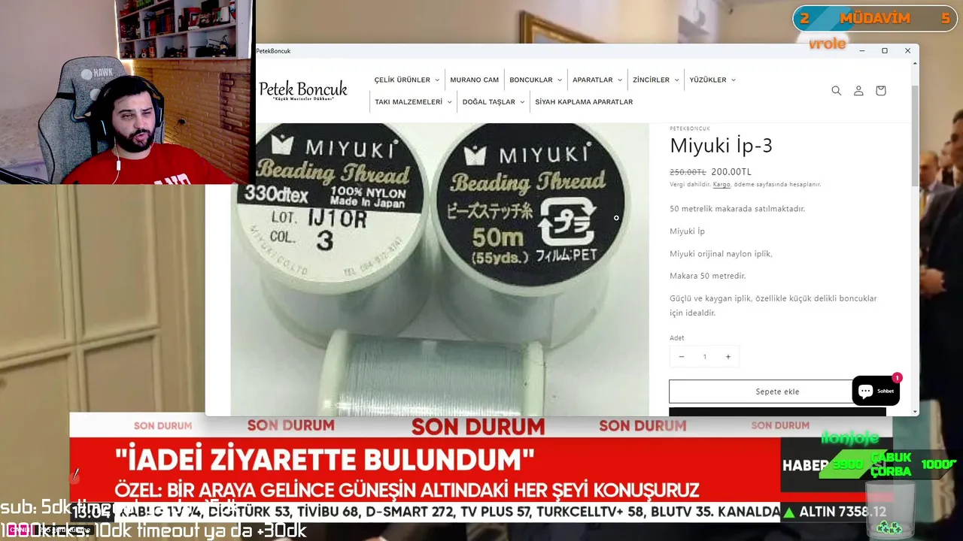963x541 pixels.
Task: Open the search icon in Petek Boncuk header
Action: click(836, 91)
